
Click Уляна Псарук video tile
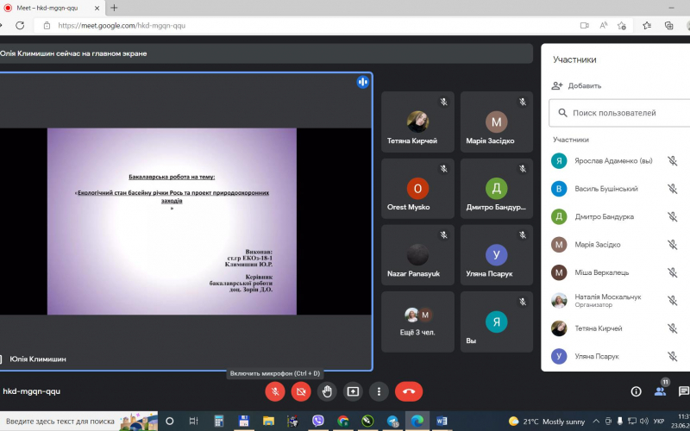(497, 255)
